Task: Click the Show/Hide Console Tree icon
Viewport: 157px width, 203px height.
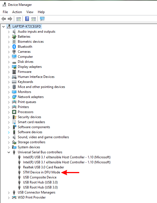Action: coord(19,19)
